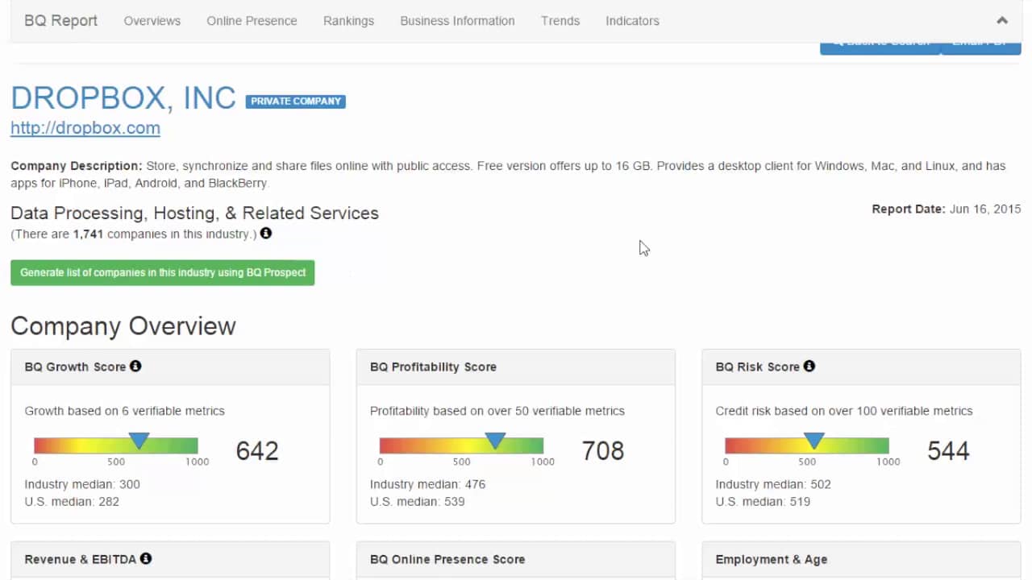The width and height of the screenshot is (1032, 580).
Task: Generate the list of companies using BQ Prospect
Action: pos(163,272)
